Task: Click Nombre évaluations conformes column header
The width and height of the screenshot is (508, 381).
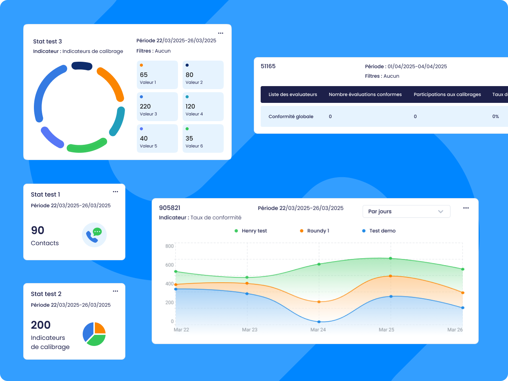Action: pos(365,94)
